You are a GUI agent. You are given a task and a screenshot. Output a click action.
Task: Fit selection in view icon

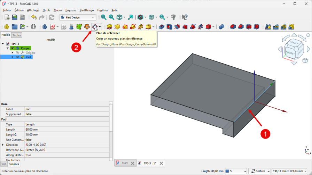coord(111,17)
